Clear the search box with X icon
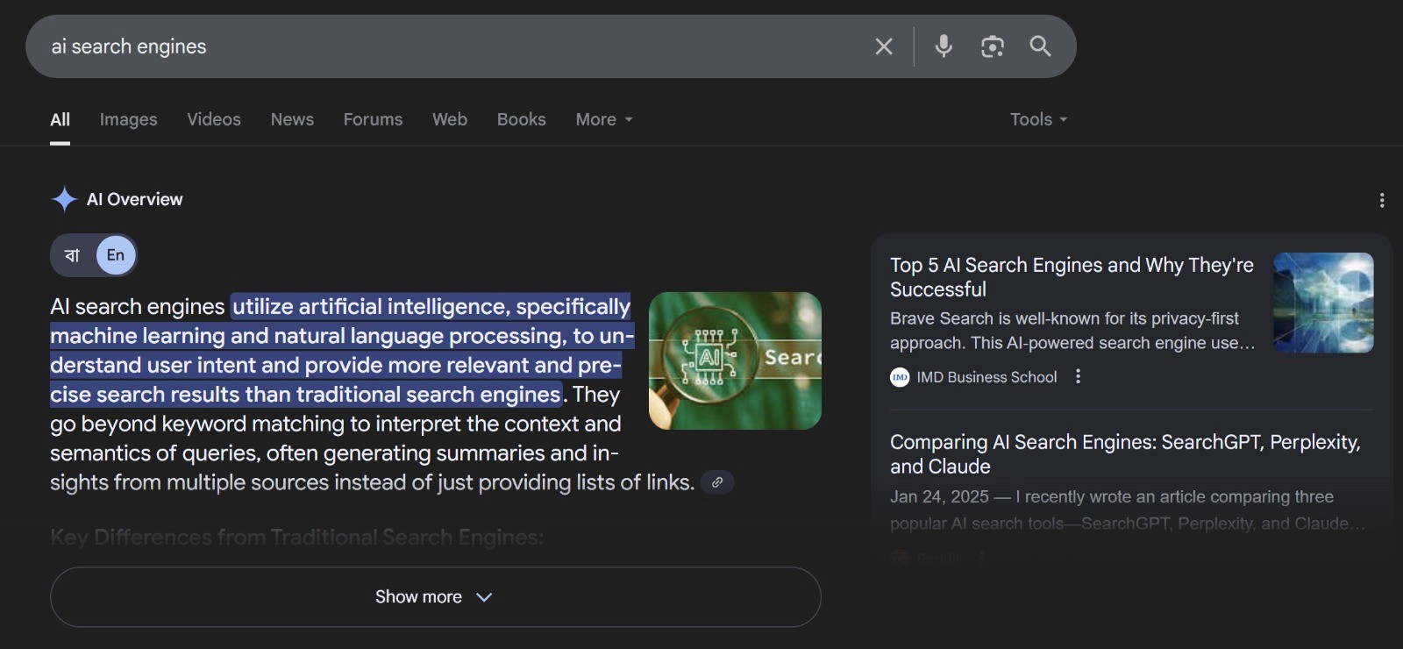The width and height of the screenshot is (1403, 649). [884, 46]
